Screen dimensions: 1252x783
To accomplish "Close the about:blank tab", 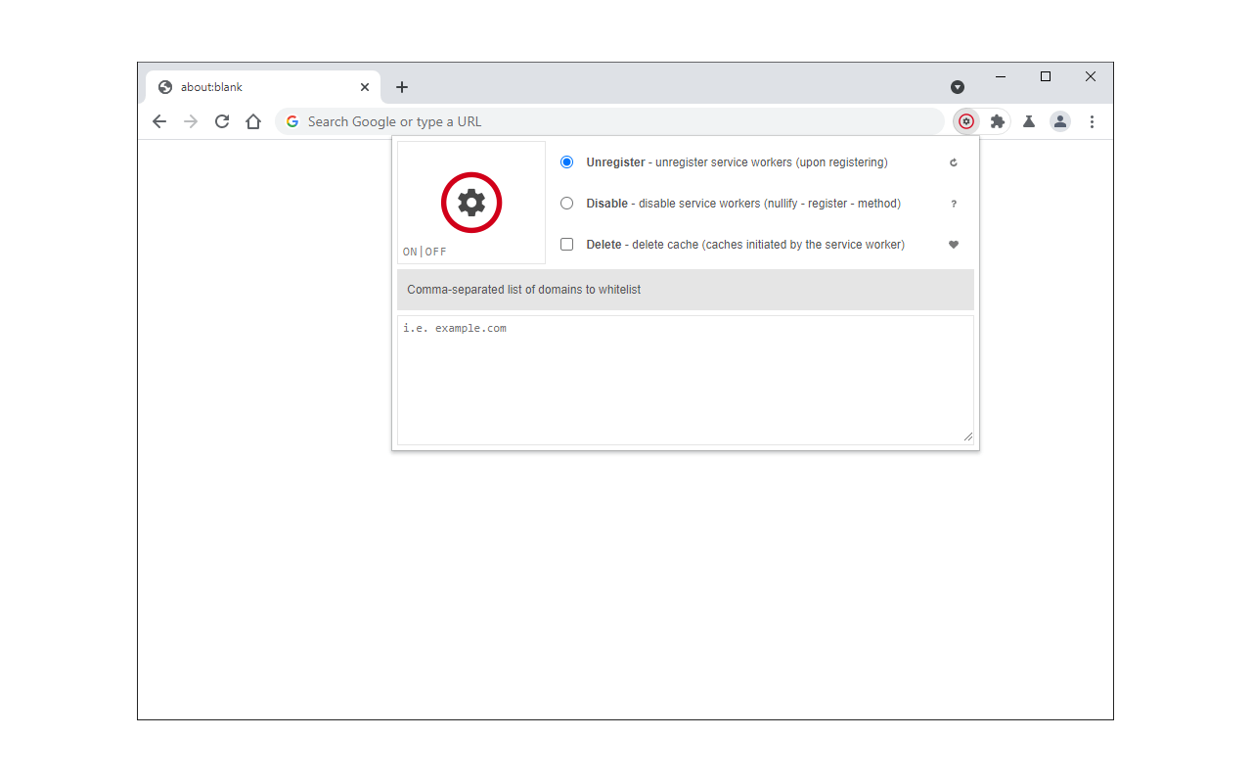I will (365, 87).
